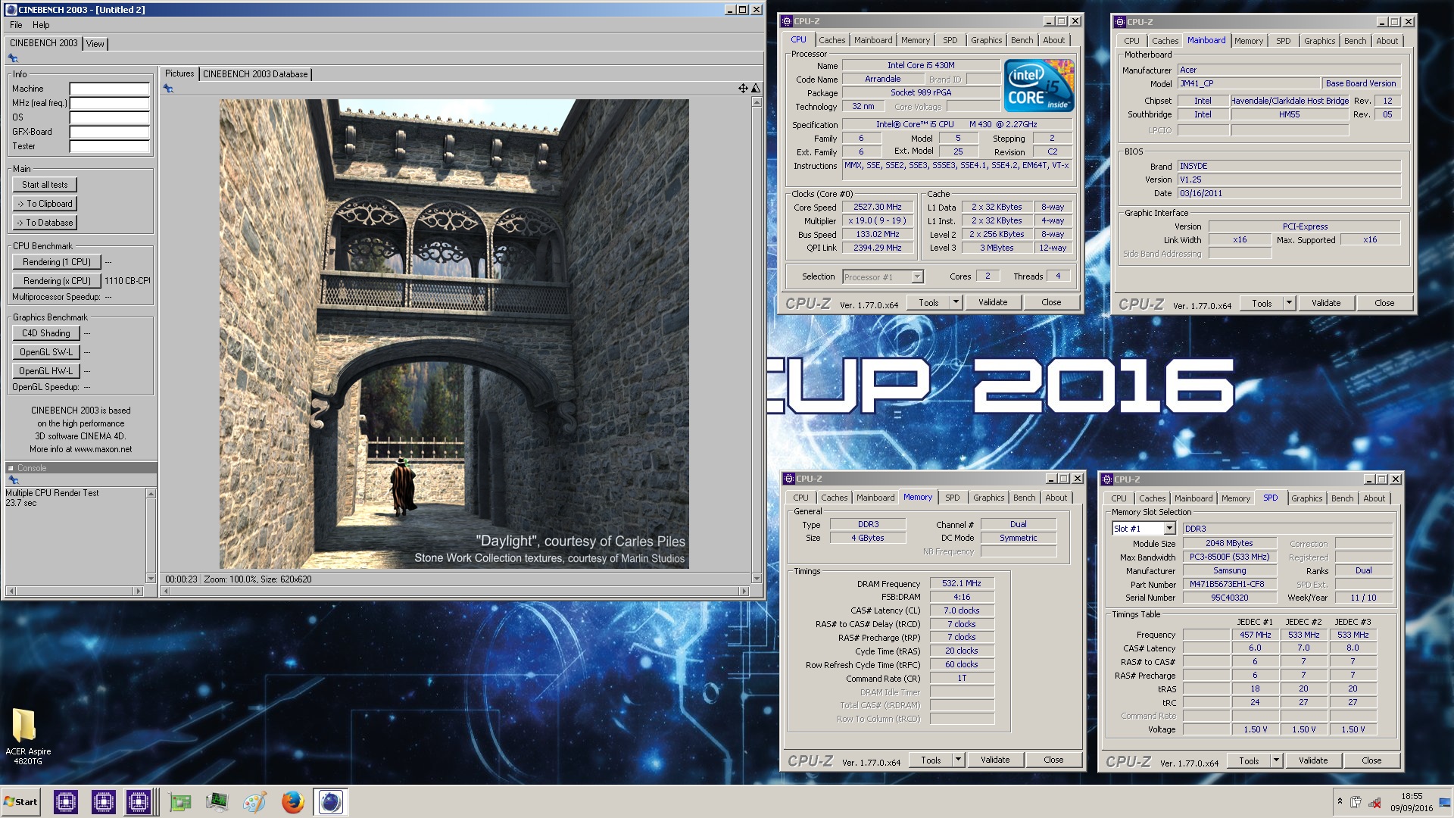Click the CPU-Z title icon in Mainboard window
Screen dimensions: 1454x818
coord(1120,22)
